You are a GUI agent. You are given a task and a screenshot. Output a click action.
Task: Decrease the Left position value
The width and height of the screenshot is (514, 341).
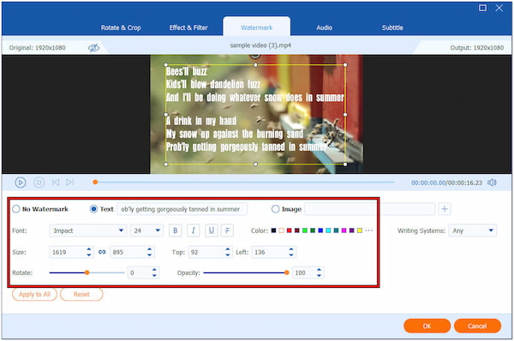click(291, 254)
